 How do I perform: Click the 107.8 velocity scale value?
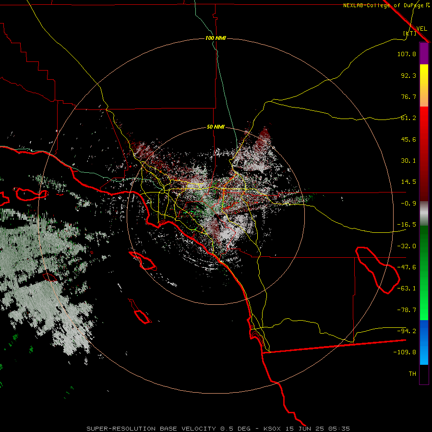(407, 54)
